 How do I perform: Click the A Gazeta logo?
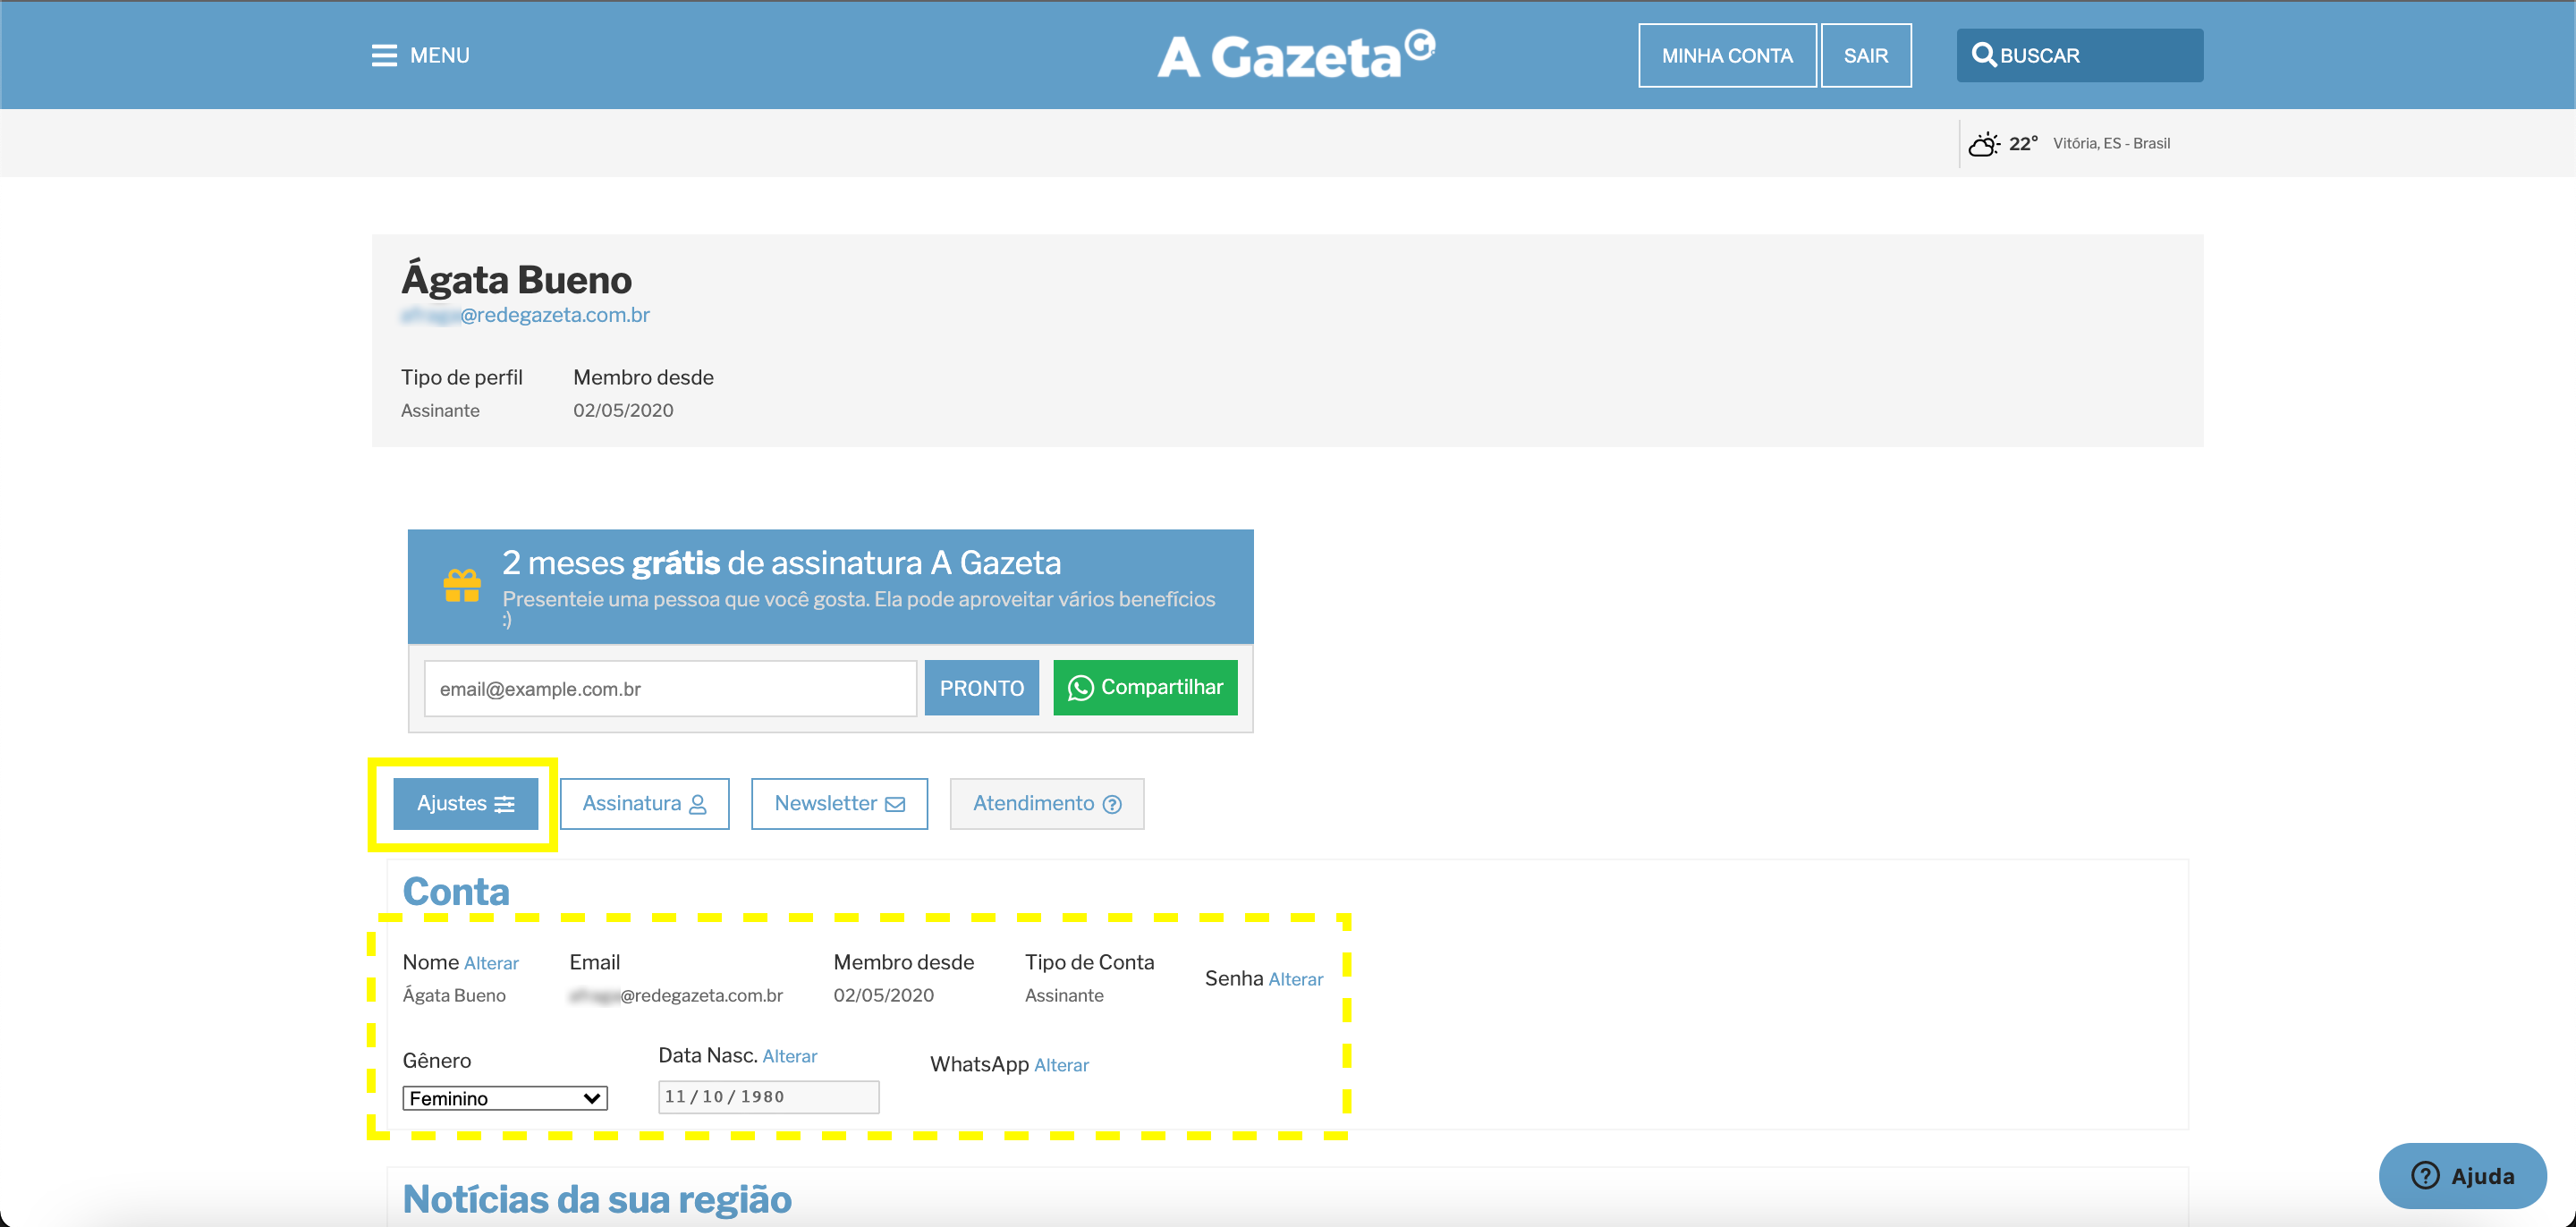1296,55
